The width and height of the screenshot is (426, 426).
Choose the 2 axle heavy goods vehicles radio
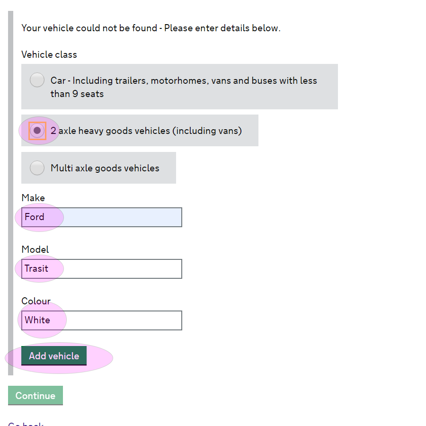coord(37,131)
